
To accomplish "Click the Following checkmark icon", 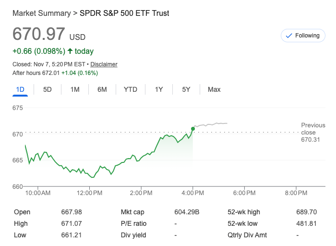I will (289, 36).
